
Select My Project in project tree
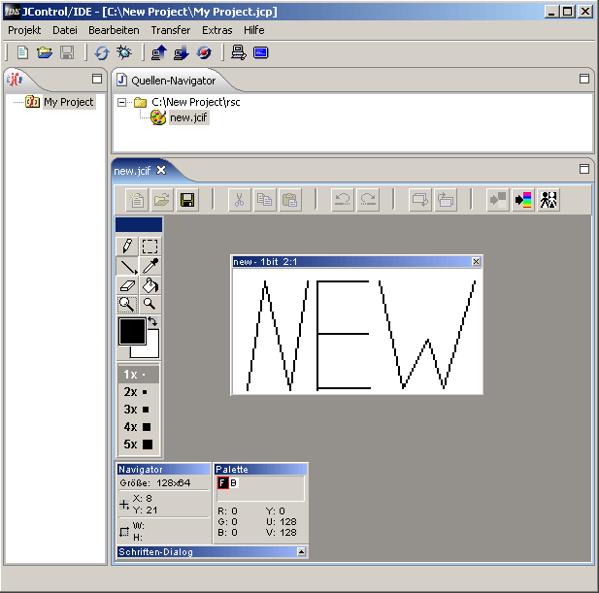coord(68,102)
